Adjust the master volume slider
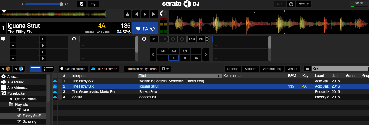Screen dimensions: 369x125 coord(61,4)
